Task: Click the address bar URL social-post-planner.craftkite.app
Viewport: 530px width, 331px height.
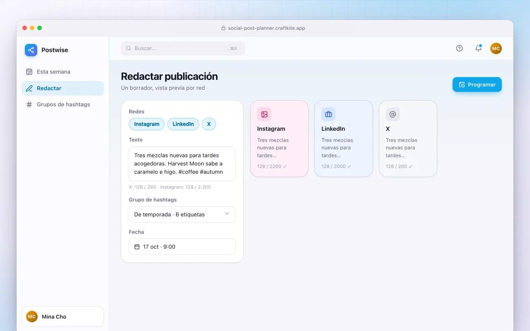Action: pos(267,28)
